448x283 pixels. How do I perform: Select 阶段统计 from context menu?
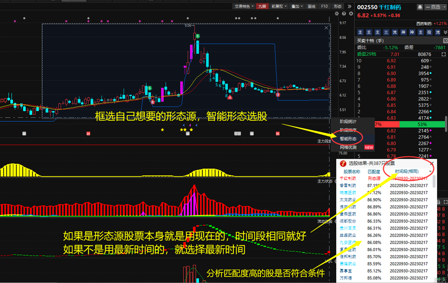click(x=353, y=122)
